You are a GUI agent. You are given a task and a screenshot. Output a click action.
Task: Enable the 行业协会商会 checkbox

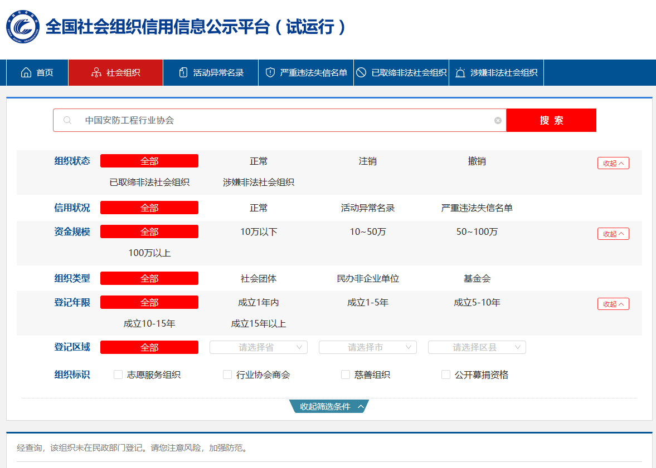[x=227, y=375]
